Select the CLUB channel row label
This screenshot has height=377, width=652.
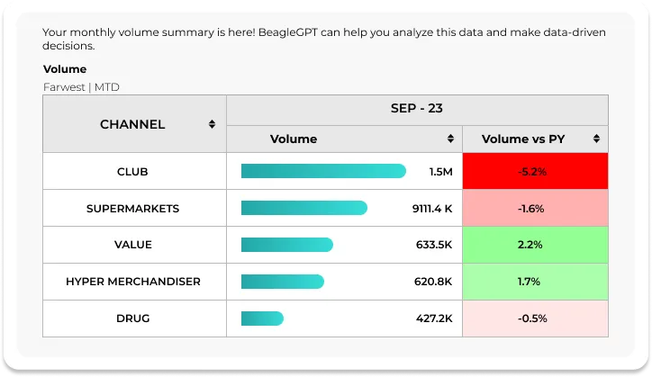click(x=133, y=172)
